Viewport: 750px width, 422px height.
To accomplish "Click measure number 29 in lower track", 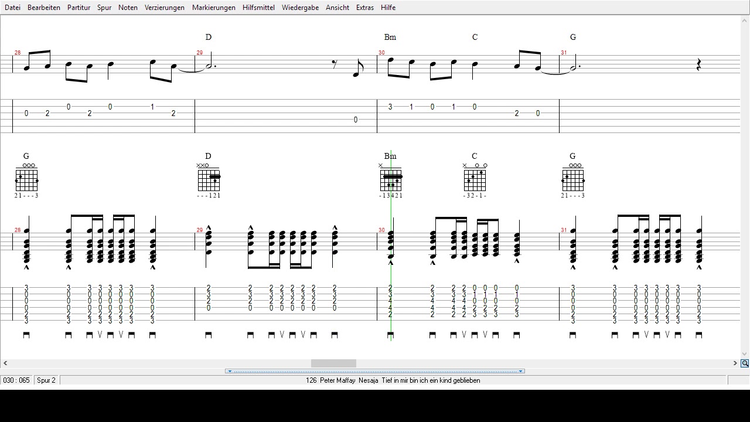I will tap(200, 230).
